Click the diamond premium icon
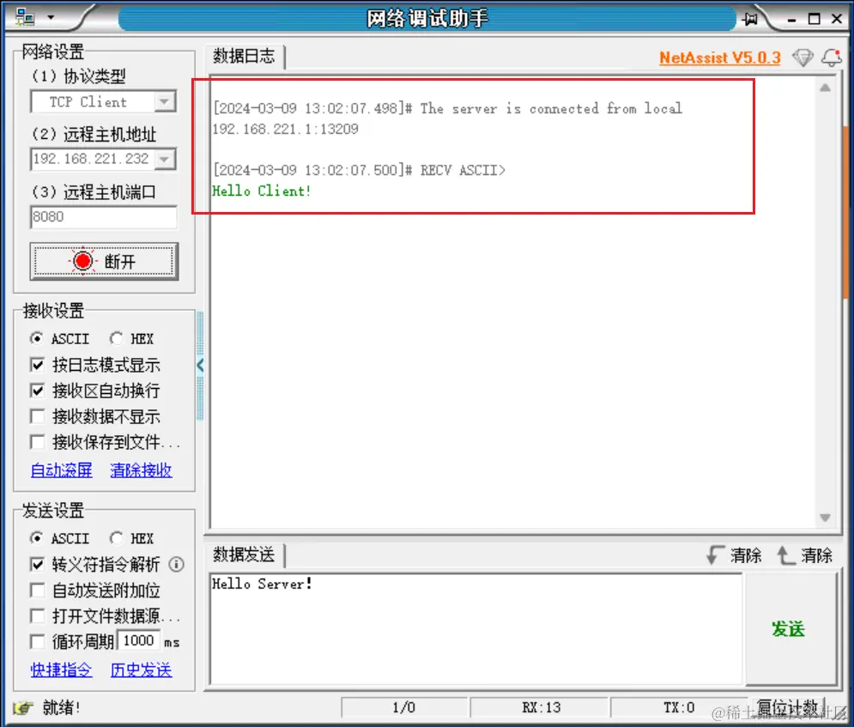Image resolution: width=854 pixels, height=727 pixels. coord(803,58)
